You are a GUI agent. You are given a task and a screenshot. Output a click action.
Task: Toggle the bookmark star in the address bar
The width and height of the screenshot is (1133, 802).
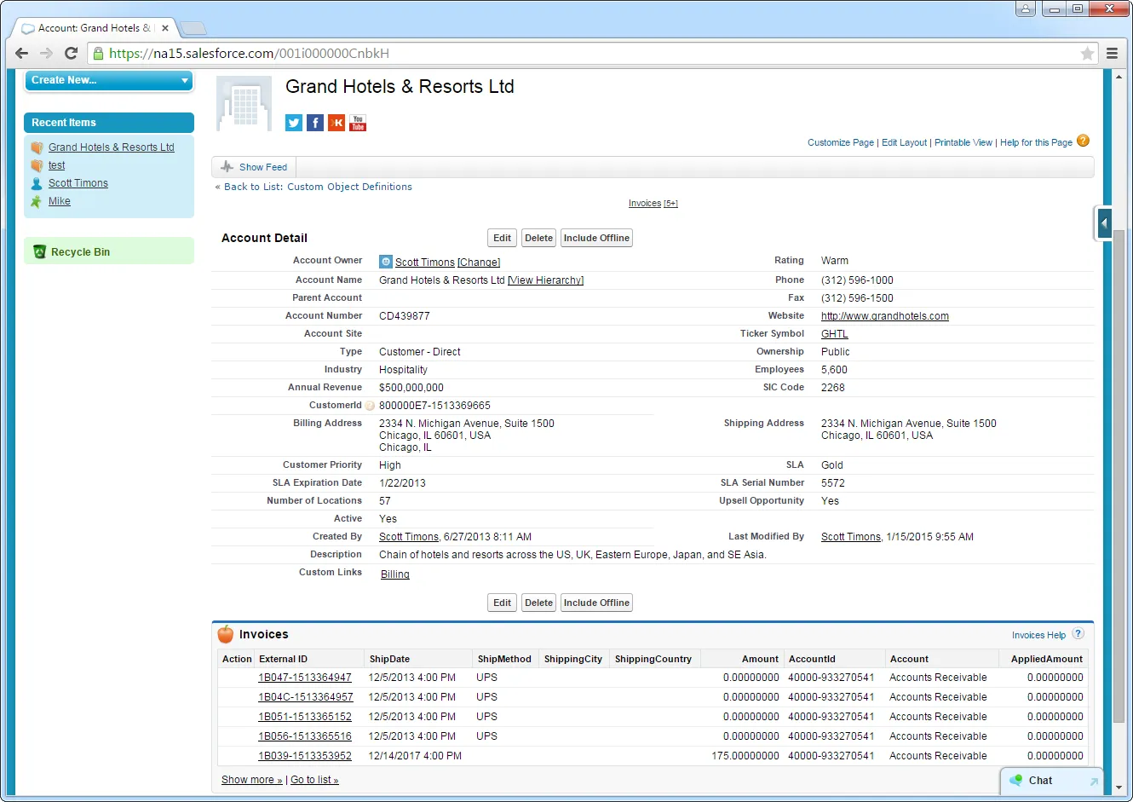(1087, 53)
